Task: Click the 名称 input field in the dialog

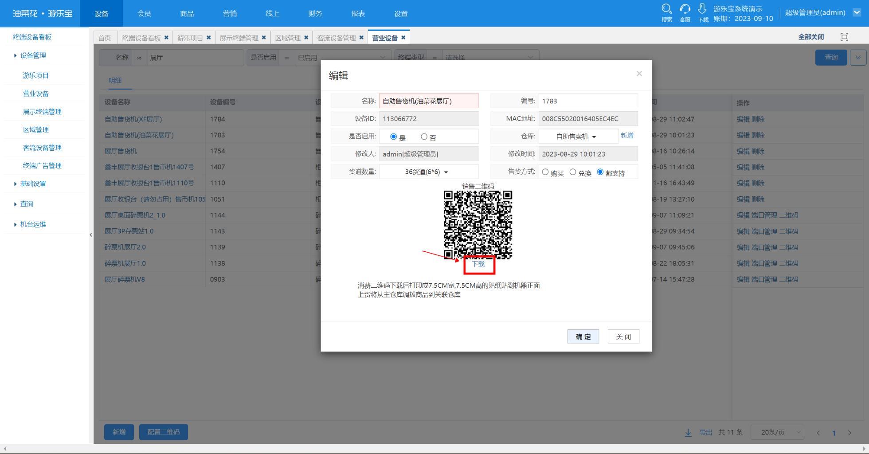Action: tap(429, 101)
